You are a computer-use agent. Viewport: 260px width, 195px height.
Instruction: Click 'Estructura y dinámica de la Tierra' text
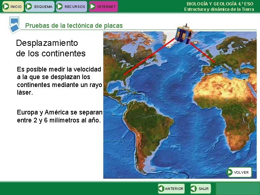[x=219, y=9]
